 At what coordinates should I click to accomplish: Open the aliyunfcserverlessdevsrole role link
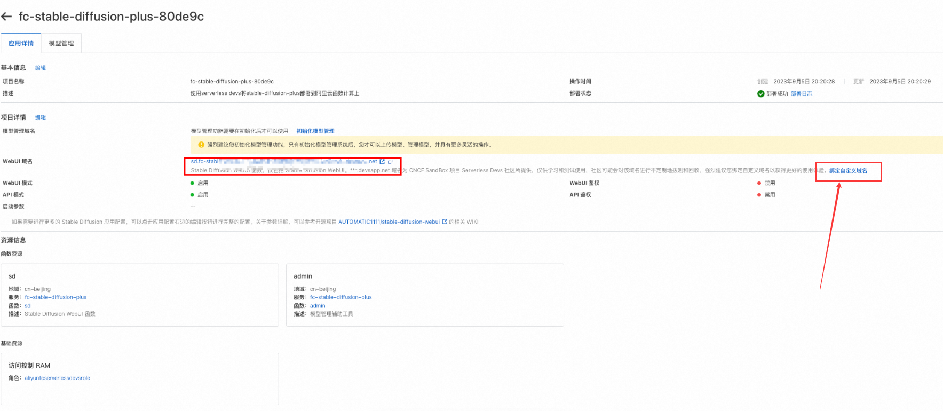tap(57, 378)
